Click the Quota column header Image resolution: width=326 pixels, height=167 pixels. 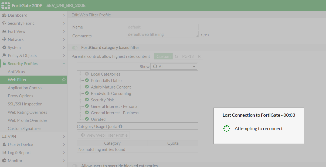[173, 143]
